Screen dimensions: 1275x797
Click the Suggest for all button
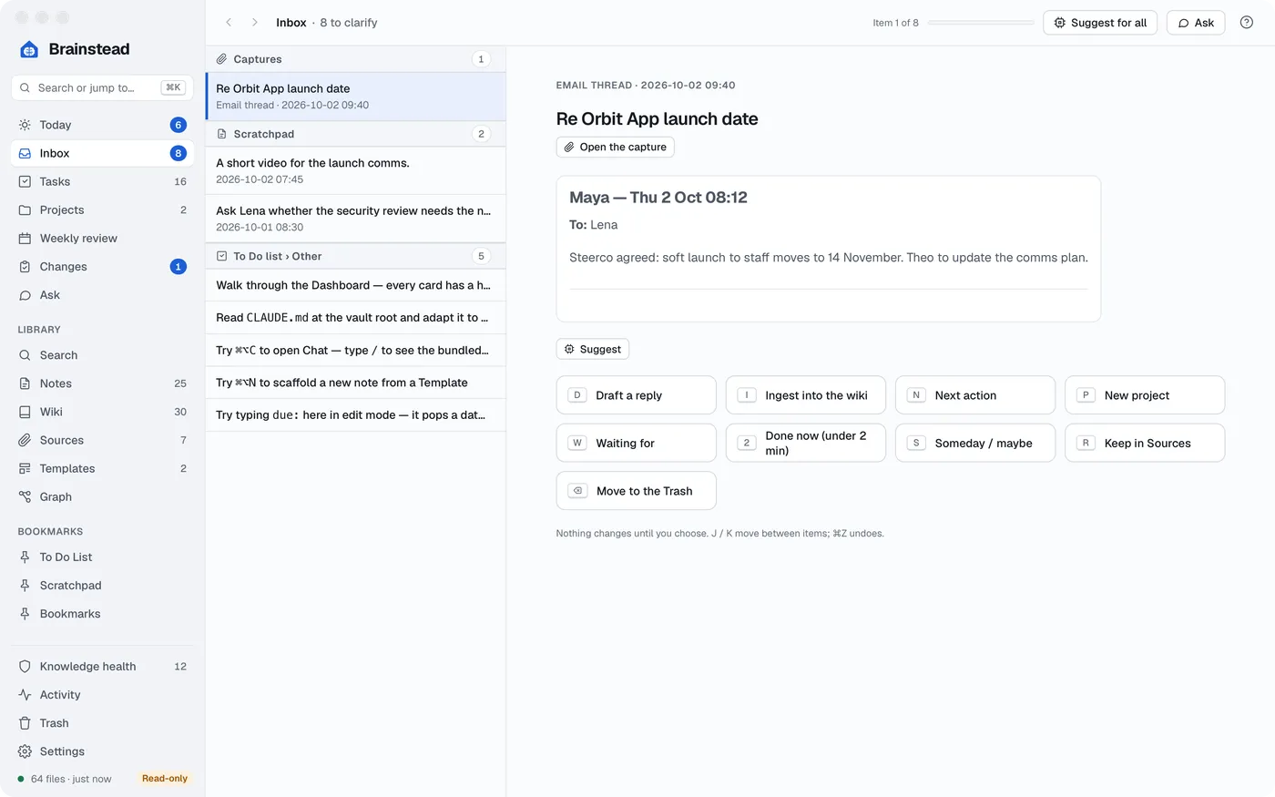coord(1100,23)
